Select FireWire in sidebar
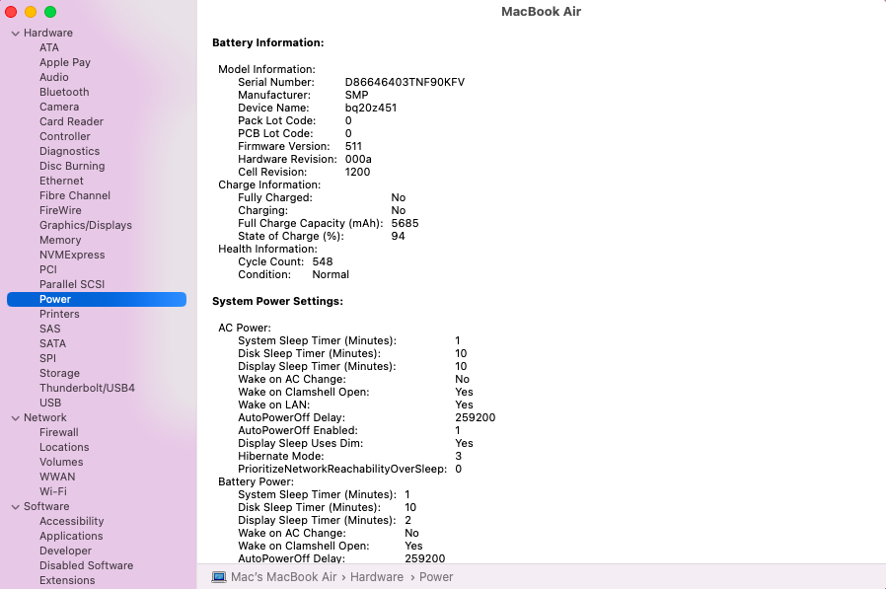The width and height of the screenshot is (886, 589). tap(60, 210)
